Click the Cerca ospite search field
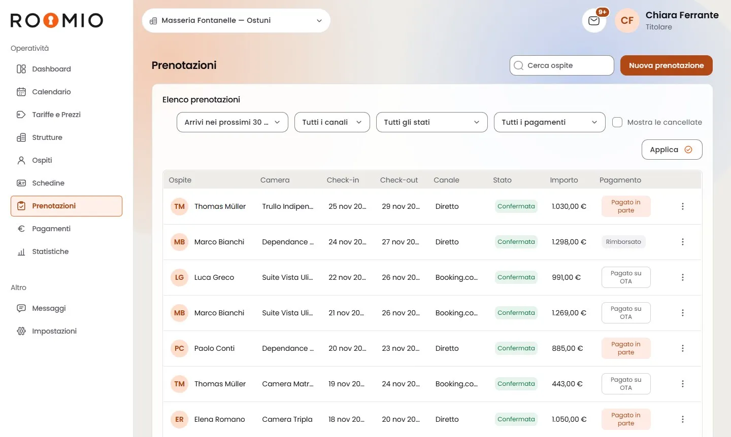 [562, 65]
